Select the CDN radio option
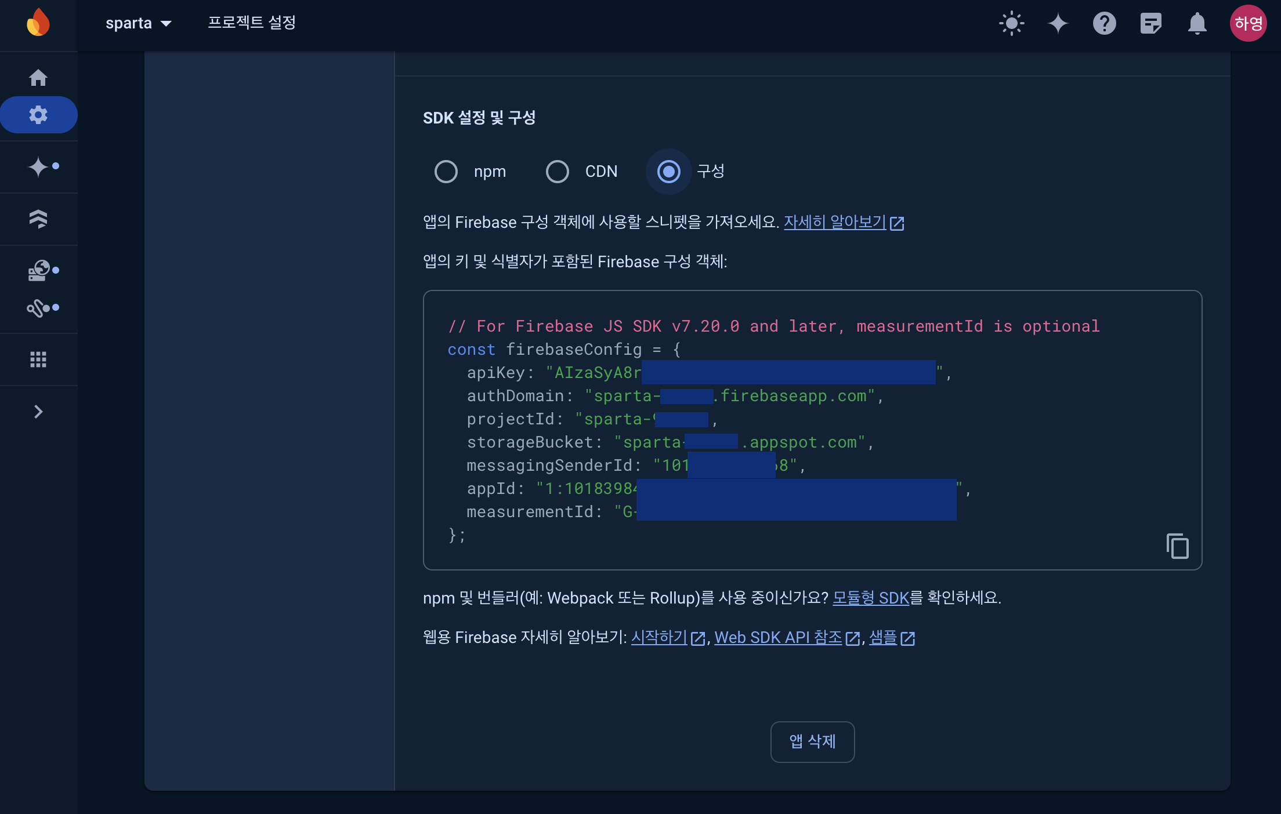The width and height of the screenshot is (1281, 814). [x=558, y=172]
